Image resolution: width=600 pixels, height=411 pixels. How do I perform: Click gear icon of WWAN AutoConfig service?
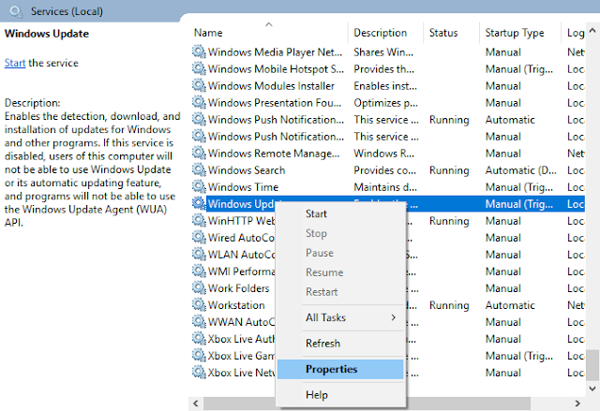coord(199,322)
